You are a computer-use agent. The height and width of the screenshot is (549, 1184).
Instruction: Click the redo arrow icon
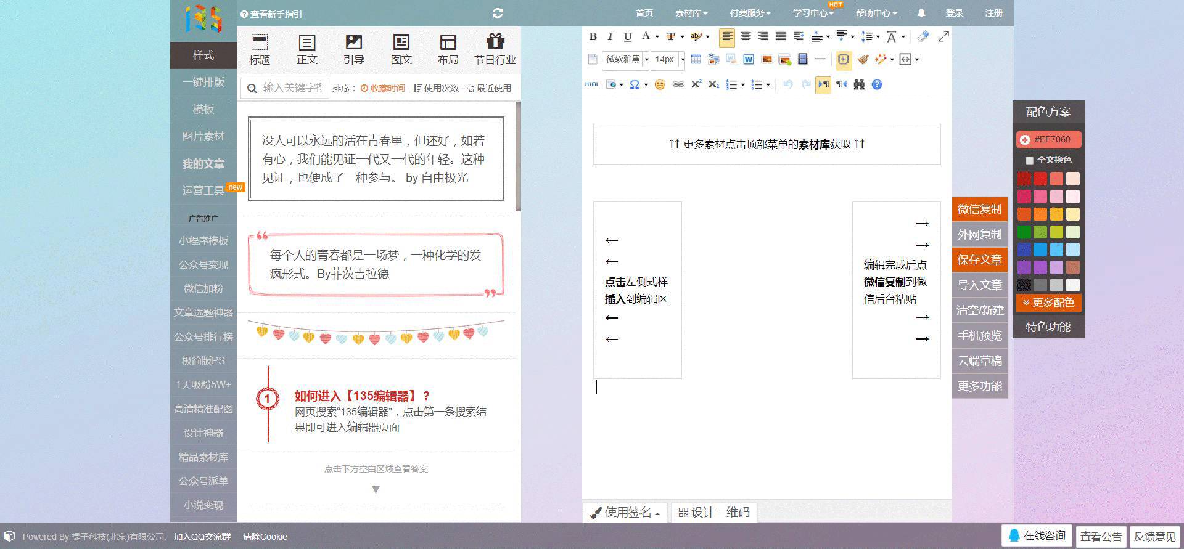805,84
